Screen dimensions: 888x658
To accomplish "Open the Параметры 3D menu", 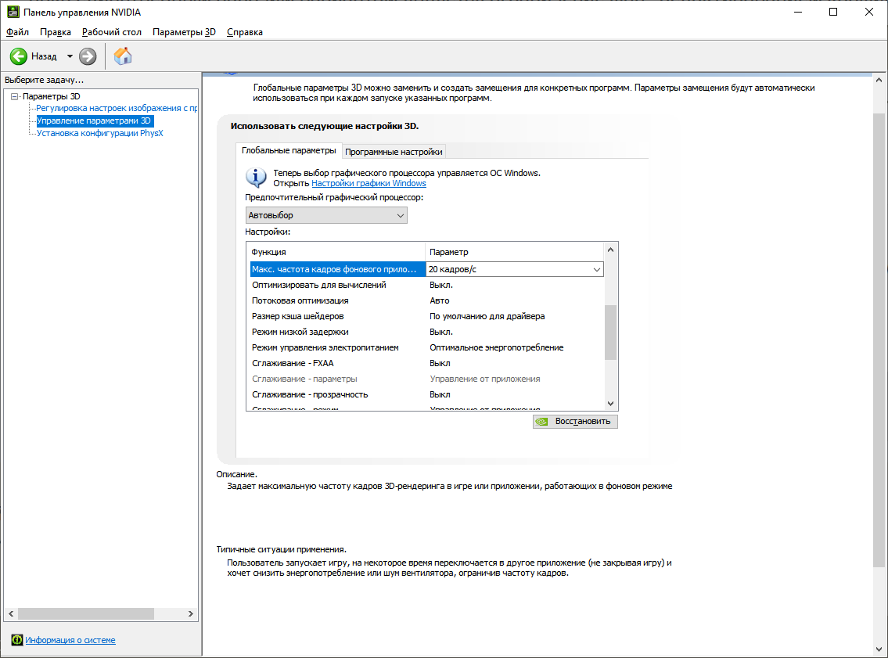I will tap(184, 32).
